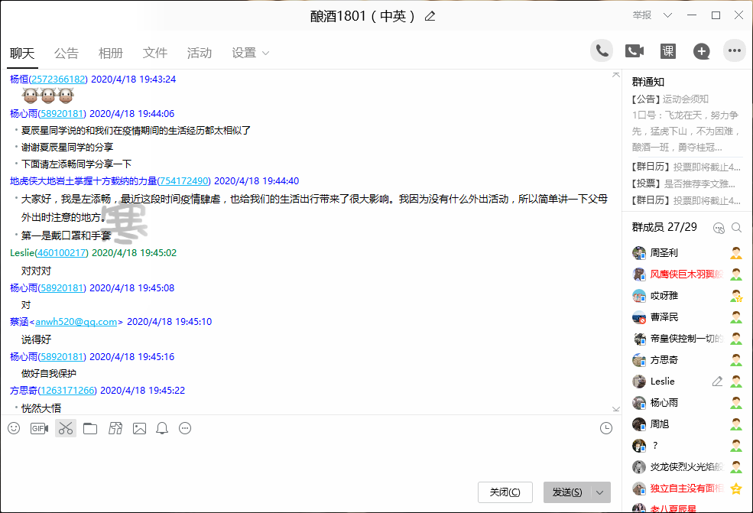Open the 课 class mode icon
753x513 pixels.
(x=668, y=51)
